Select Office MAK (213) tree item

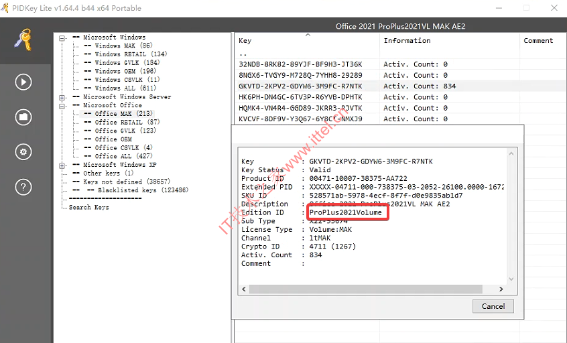[x=118, y=113]
